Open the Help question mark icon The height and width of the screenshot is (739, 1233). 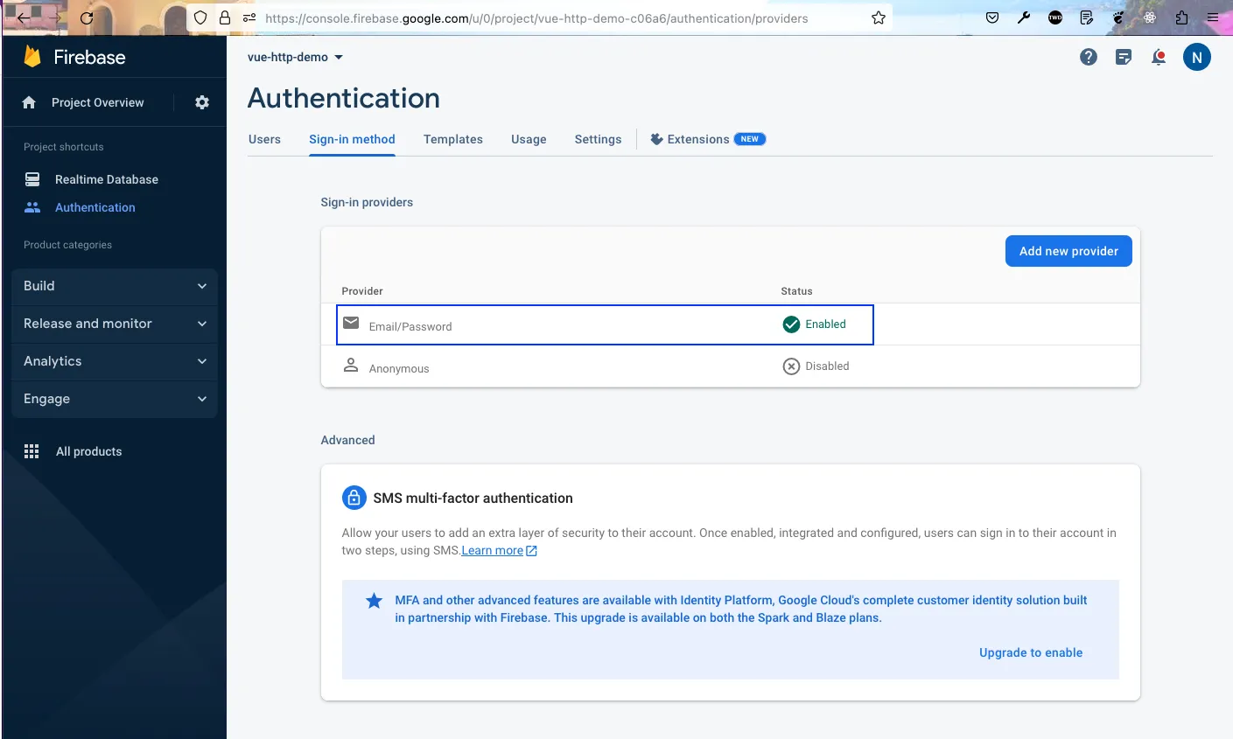[1089, 57]
